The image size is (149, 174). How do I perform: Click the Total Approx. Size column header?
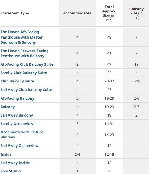(x=109, y=13)
